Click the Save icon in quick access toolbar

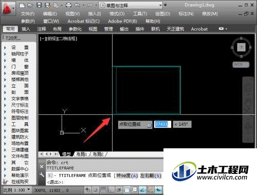(39, 5)
